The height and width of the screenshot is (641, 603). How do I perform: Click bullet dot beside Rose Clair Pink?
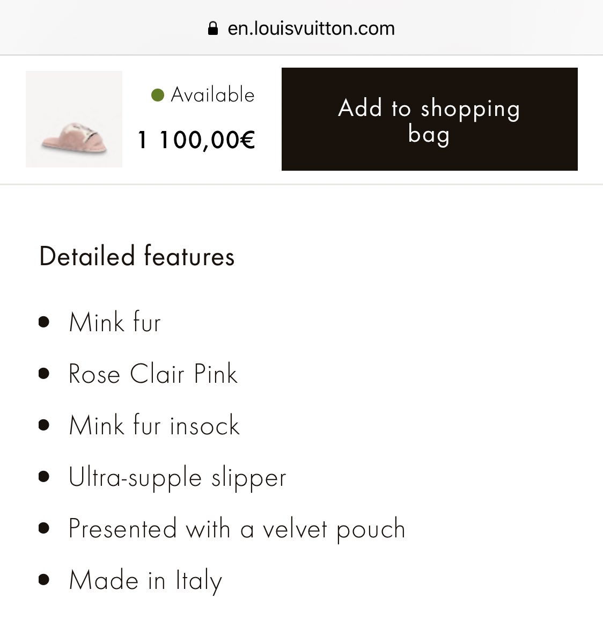[45, 374]
